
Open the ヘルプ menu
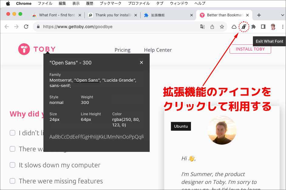200,3
